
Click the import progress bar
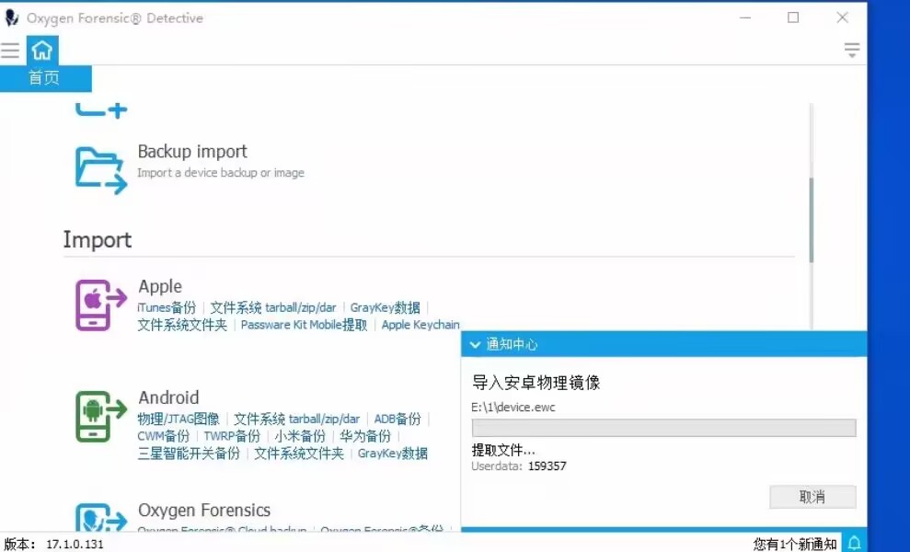[663, 428]
